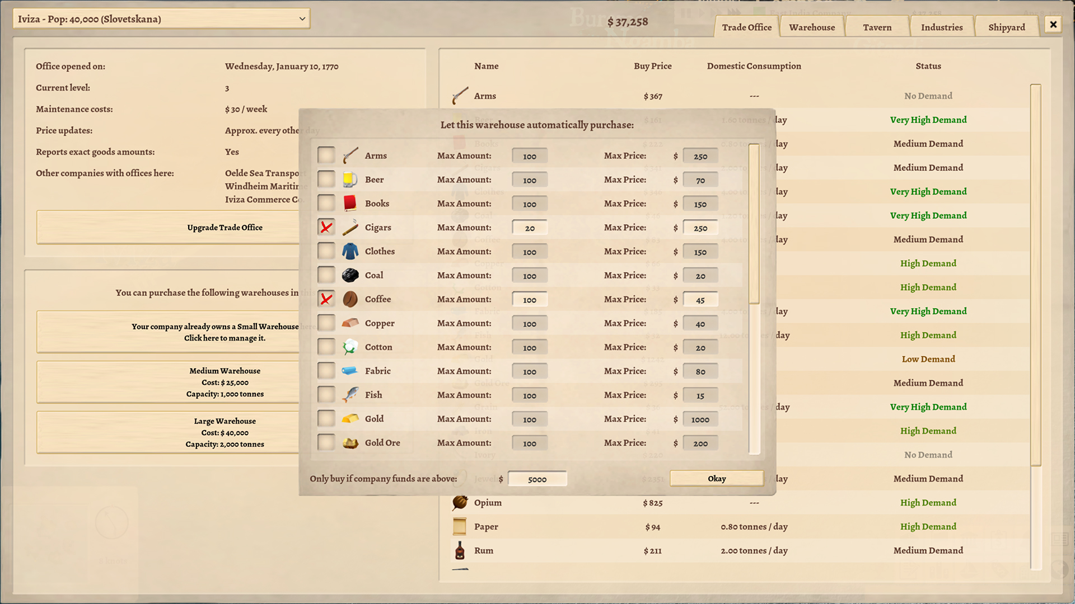The image size is (1075, 604).
Task: Click the Gold bar icon
Action: 350,418
